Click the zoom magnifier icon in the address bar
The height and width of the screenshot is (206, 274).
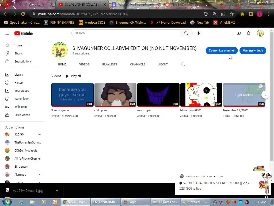[x=215, y=14]
